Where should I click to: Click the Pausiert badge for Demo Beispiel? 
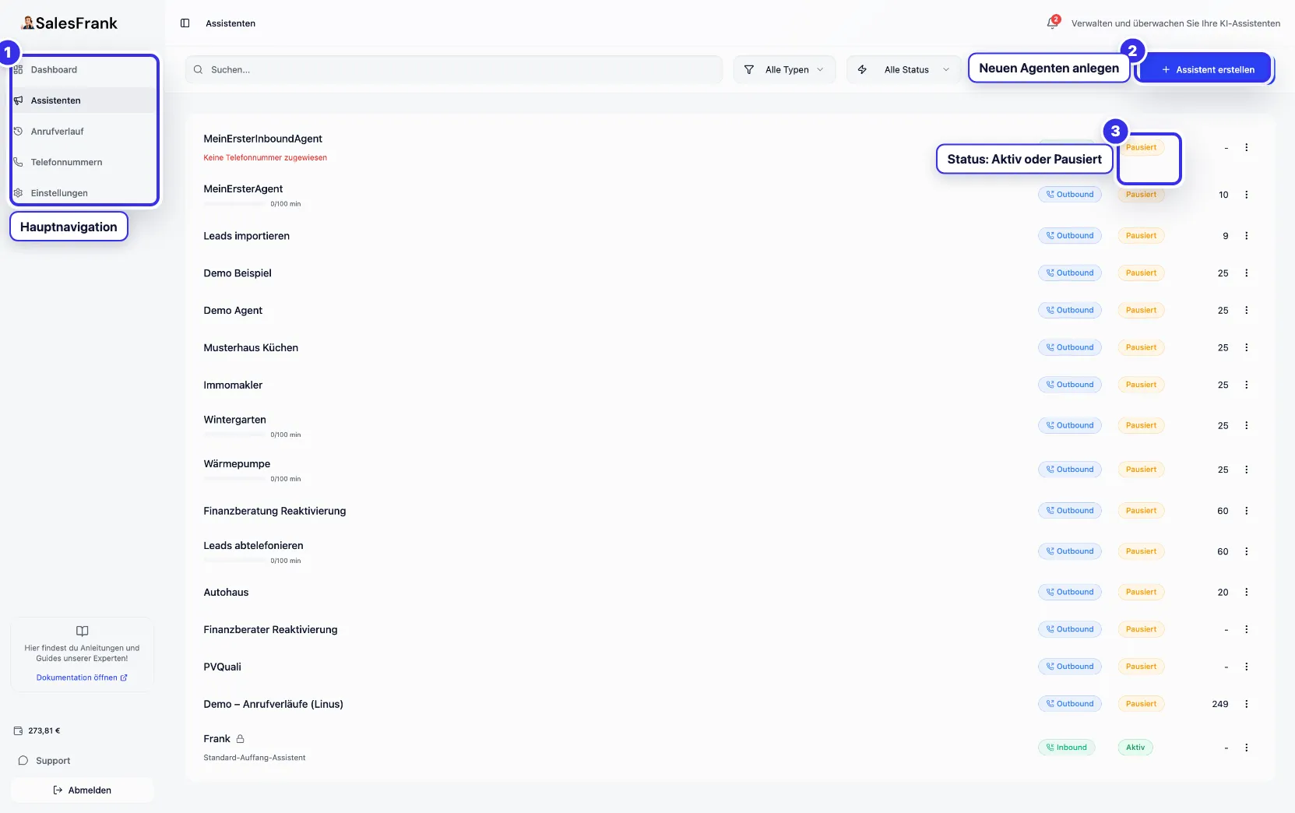(x=1141, y=273)
